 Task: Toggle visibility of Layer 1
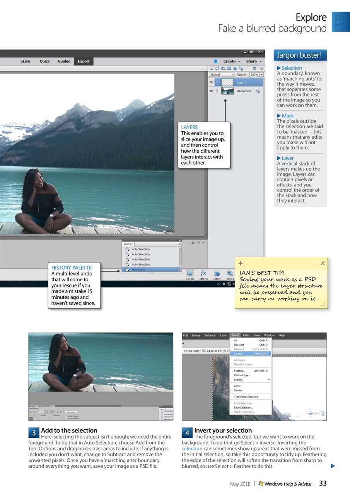tap(211, 82)
